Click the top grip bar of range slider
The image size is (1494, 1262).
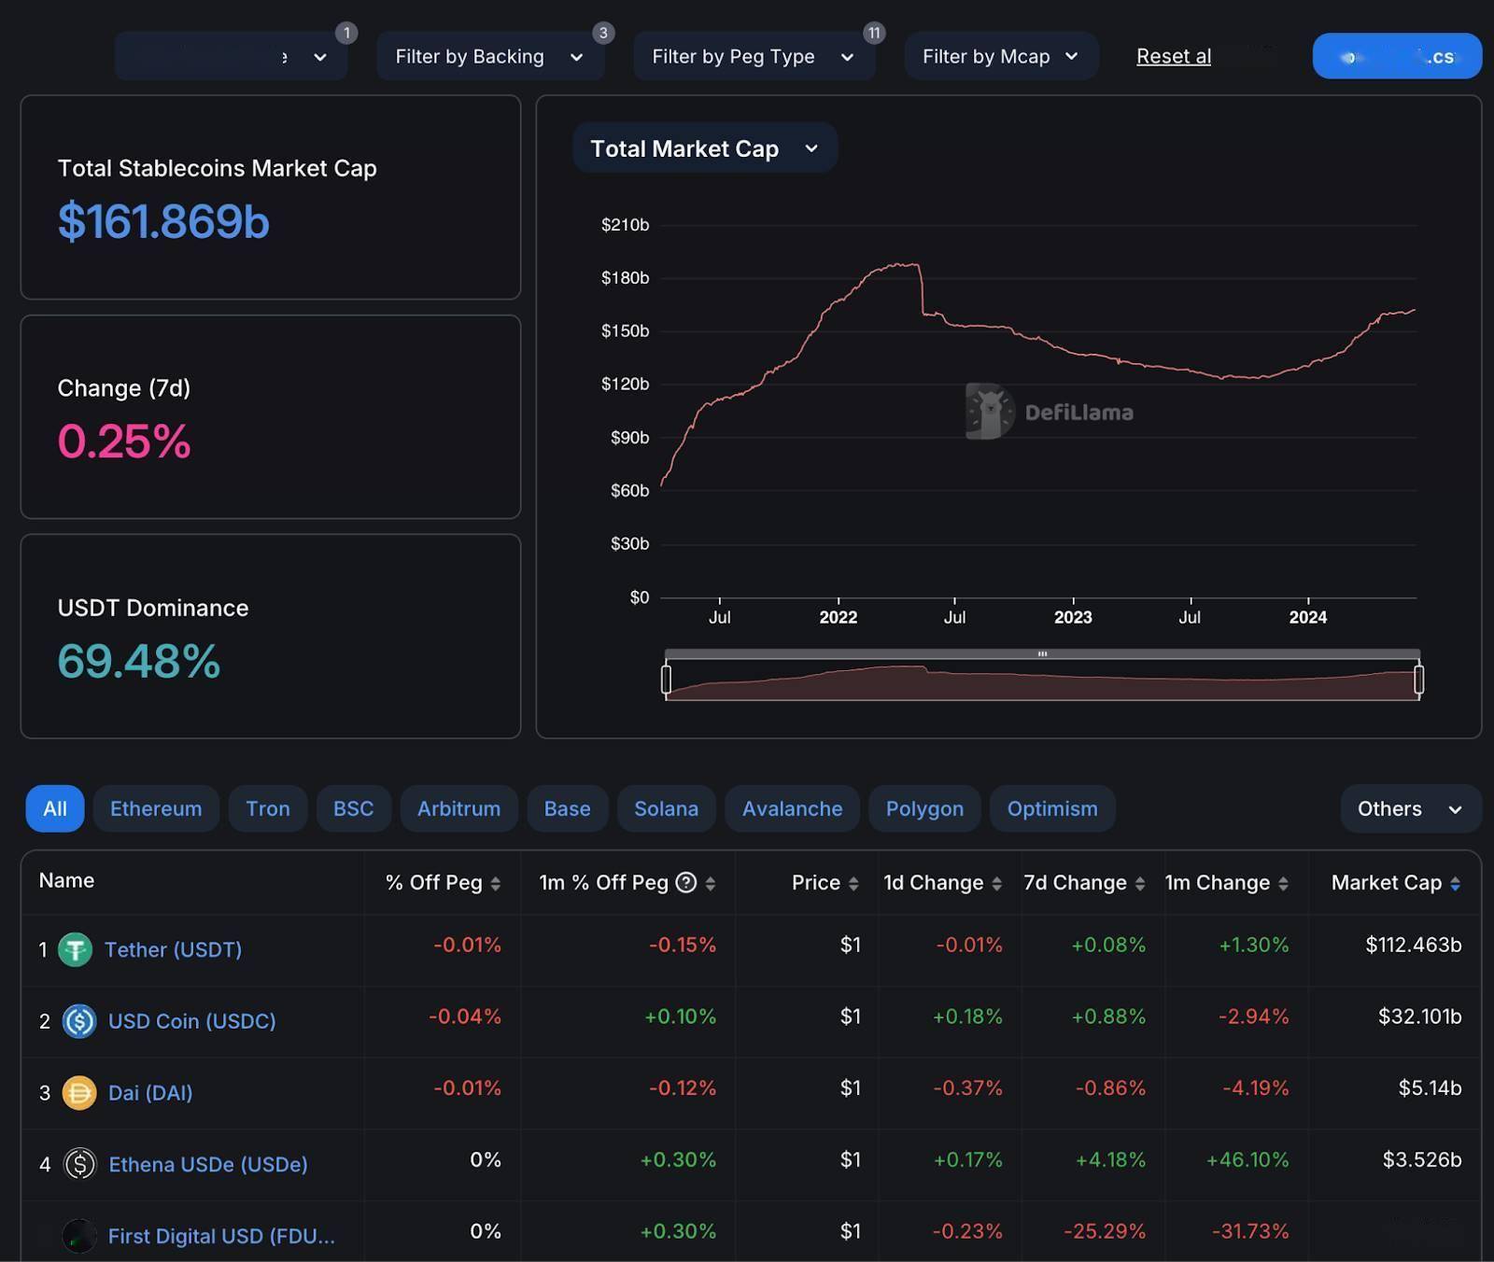click(1042, 653)
